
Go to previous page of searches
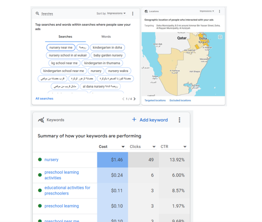[x=123, y=99]
